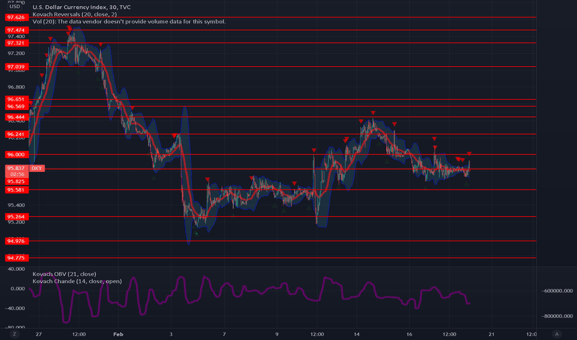Click the 02:56 countdown timer label
Viewport: 577px width, 340px height.
(x=17, y=174)
